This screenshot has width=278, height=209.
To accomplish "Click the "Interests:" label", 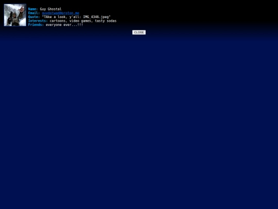I will click(x=38, y=21).
